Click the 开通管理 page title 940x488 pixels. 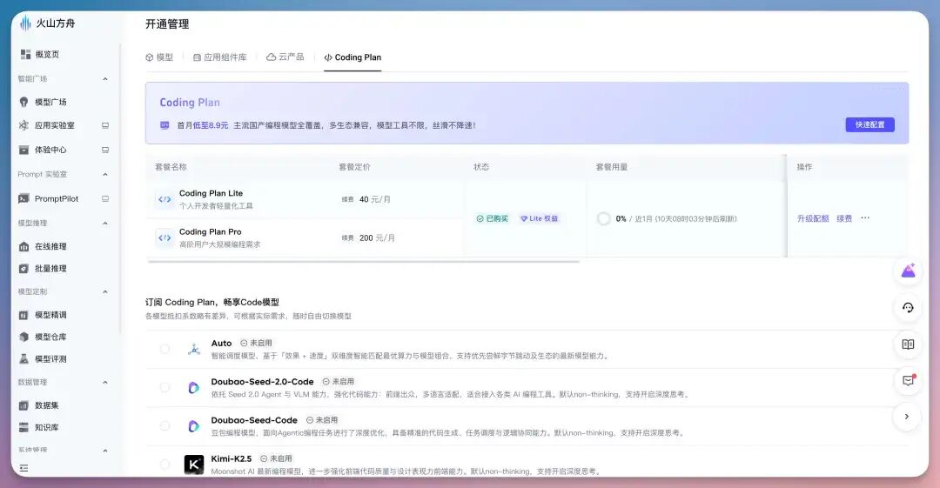(x=167, y=24)
